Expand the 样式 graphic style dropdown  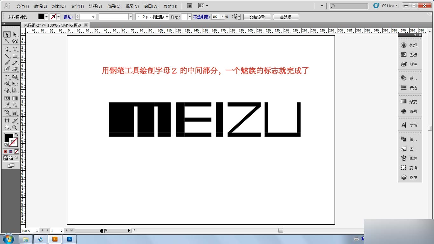pyautogui.click(x=190, y=17)
